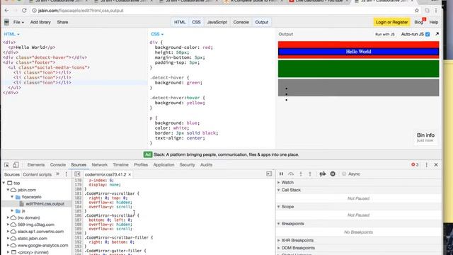Screen dimensions: 453x255
Task: Switch to DevTools Elements tab
Action: click(x=36, y=165)
